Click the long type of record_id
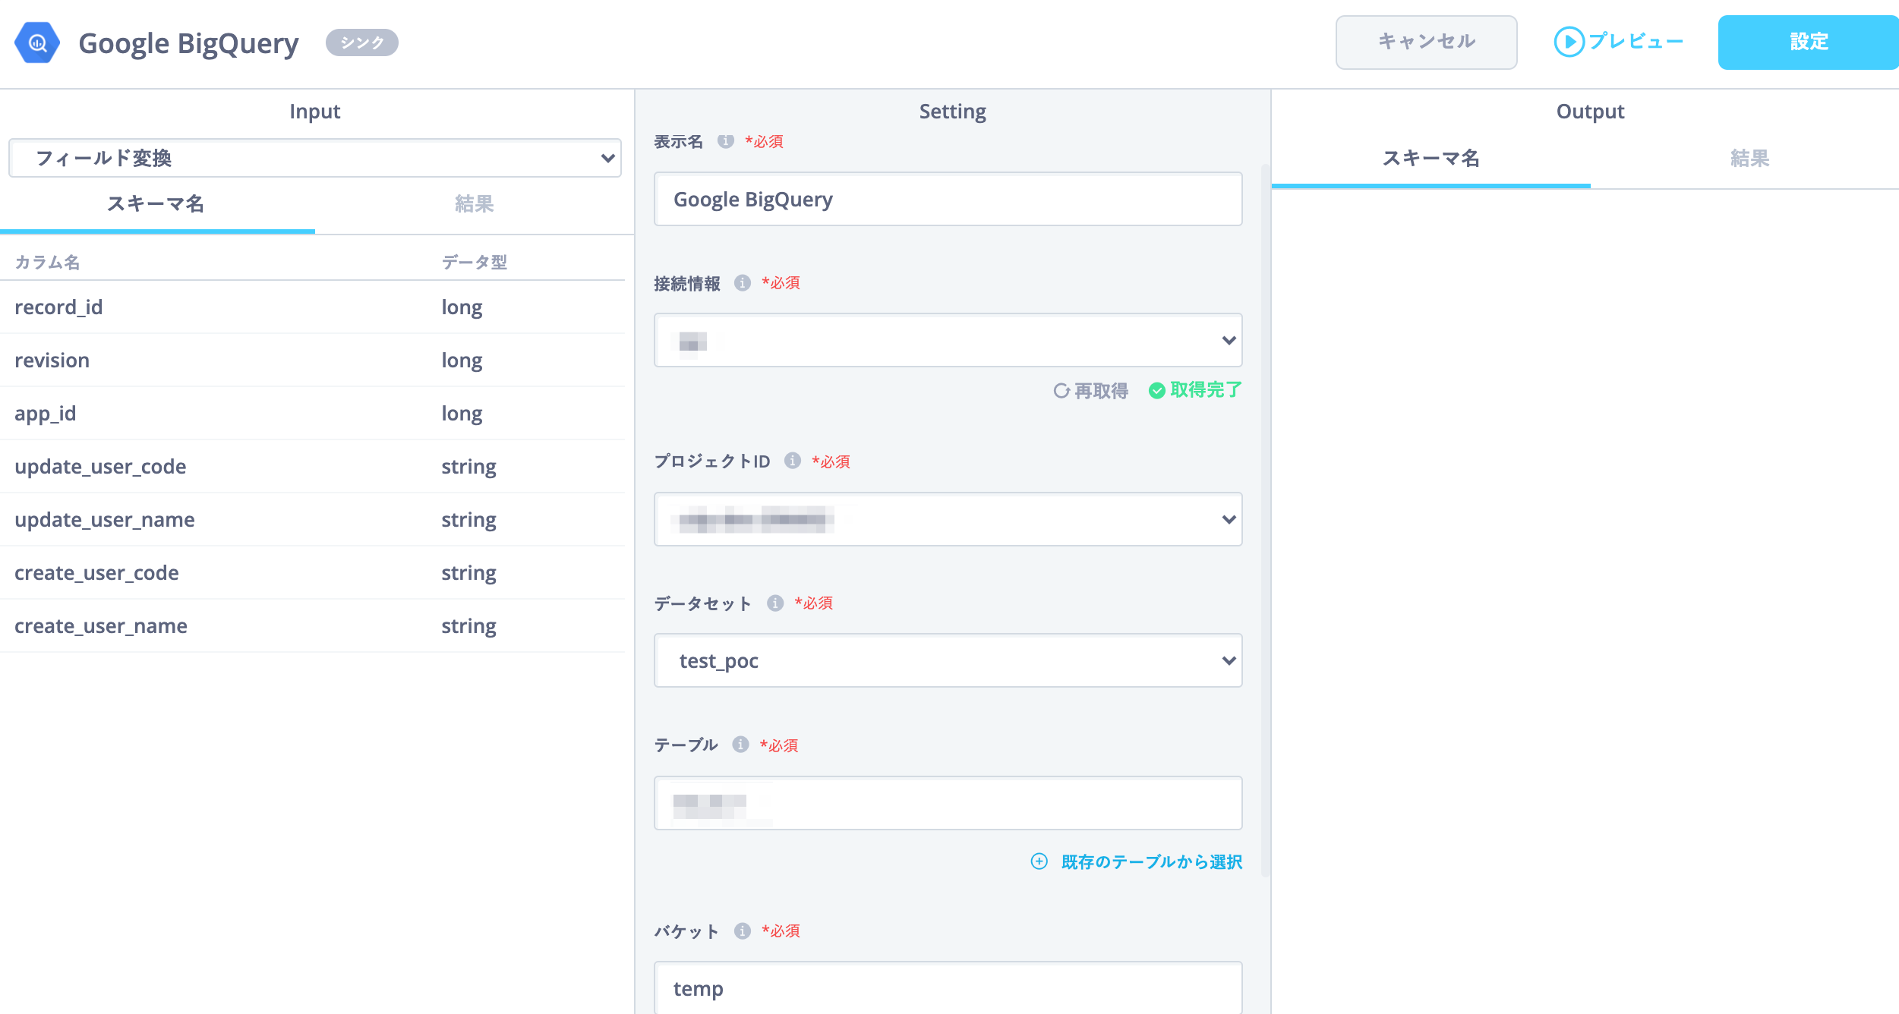 pyautogui.click(x=462, y=307)
